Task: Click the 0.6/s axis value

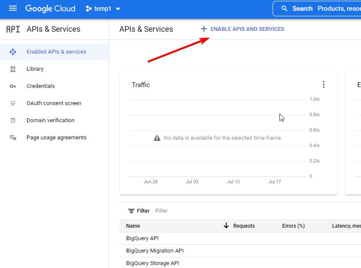Action: click(x=314, y=130)
